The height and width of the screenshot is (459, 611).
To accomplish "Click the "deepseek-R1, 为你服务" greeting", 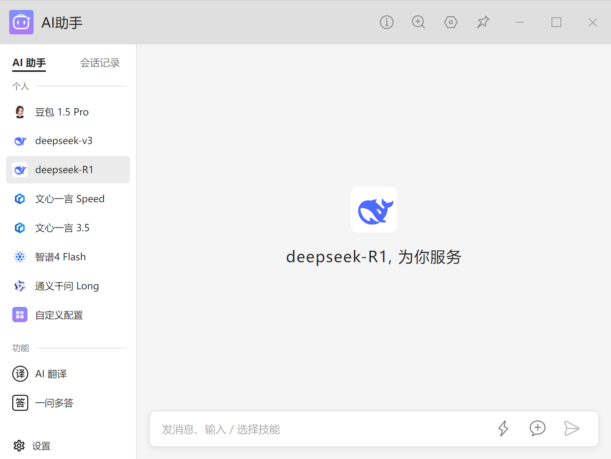I will [374, 256].
